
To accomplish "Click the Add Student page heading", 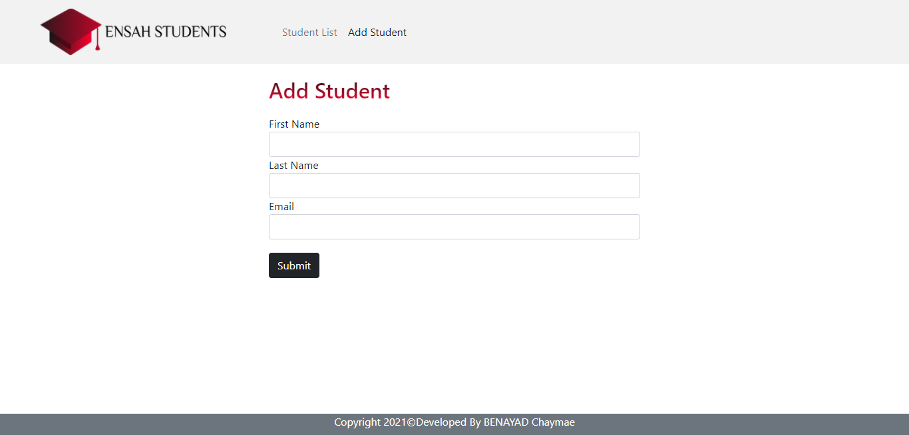I will pyautogui.click(x=329, y=91).
